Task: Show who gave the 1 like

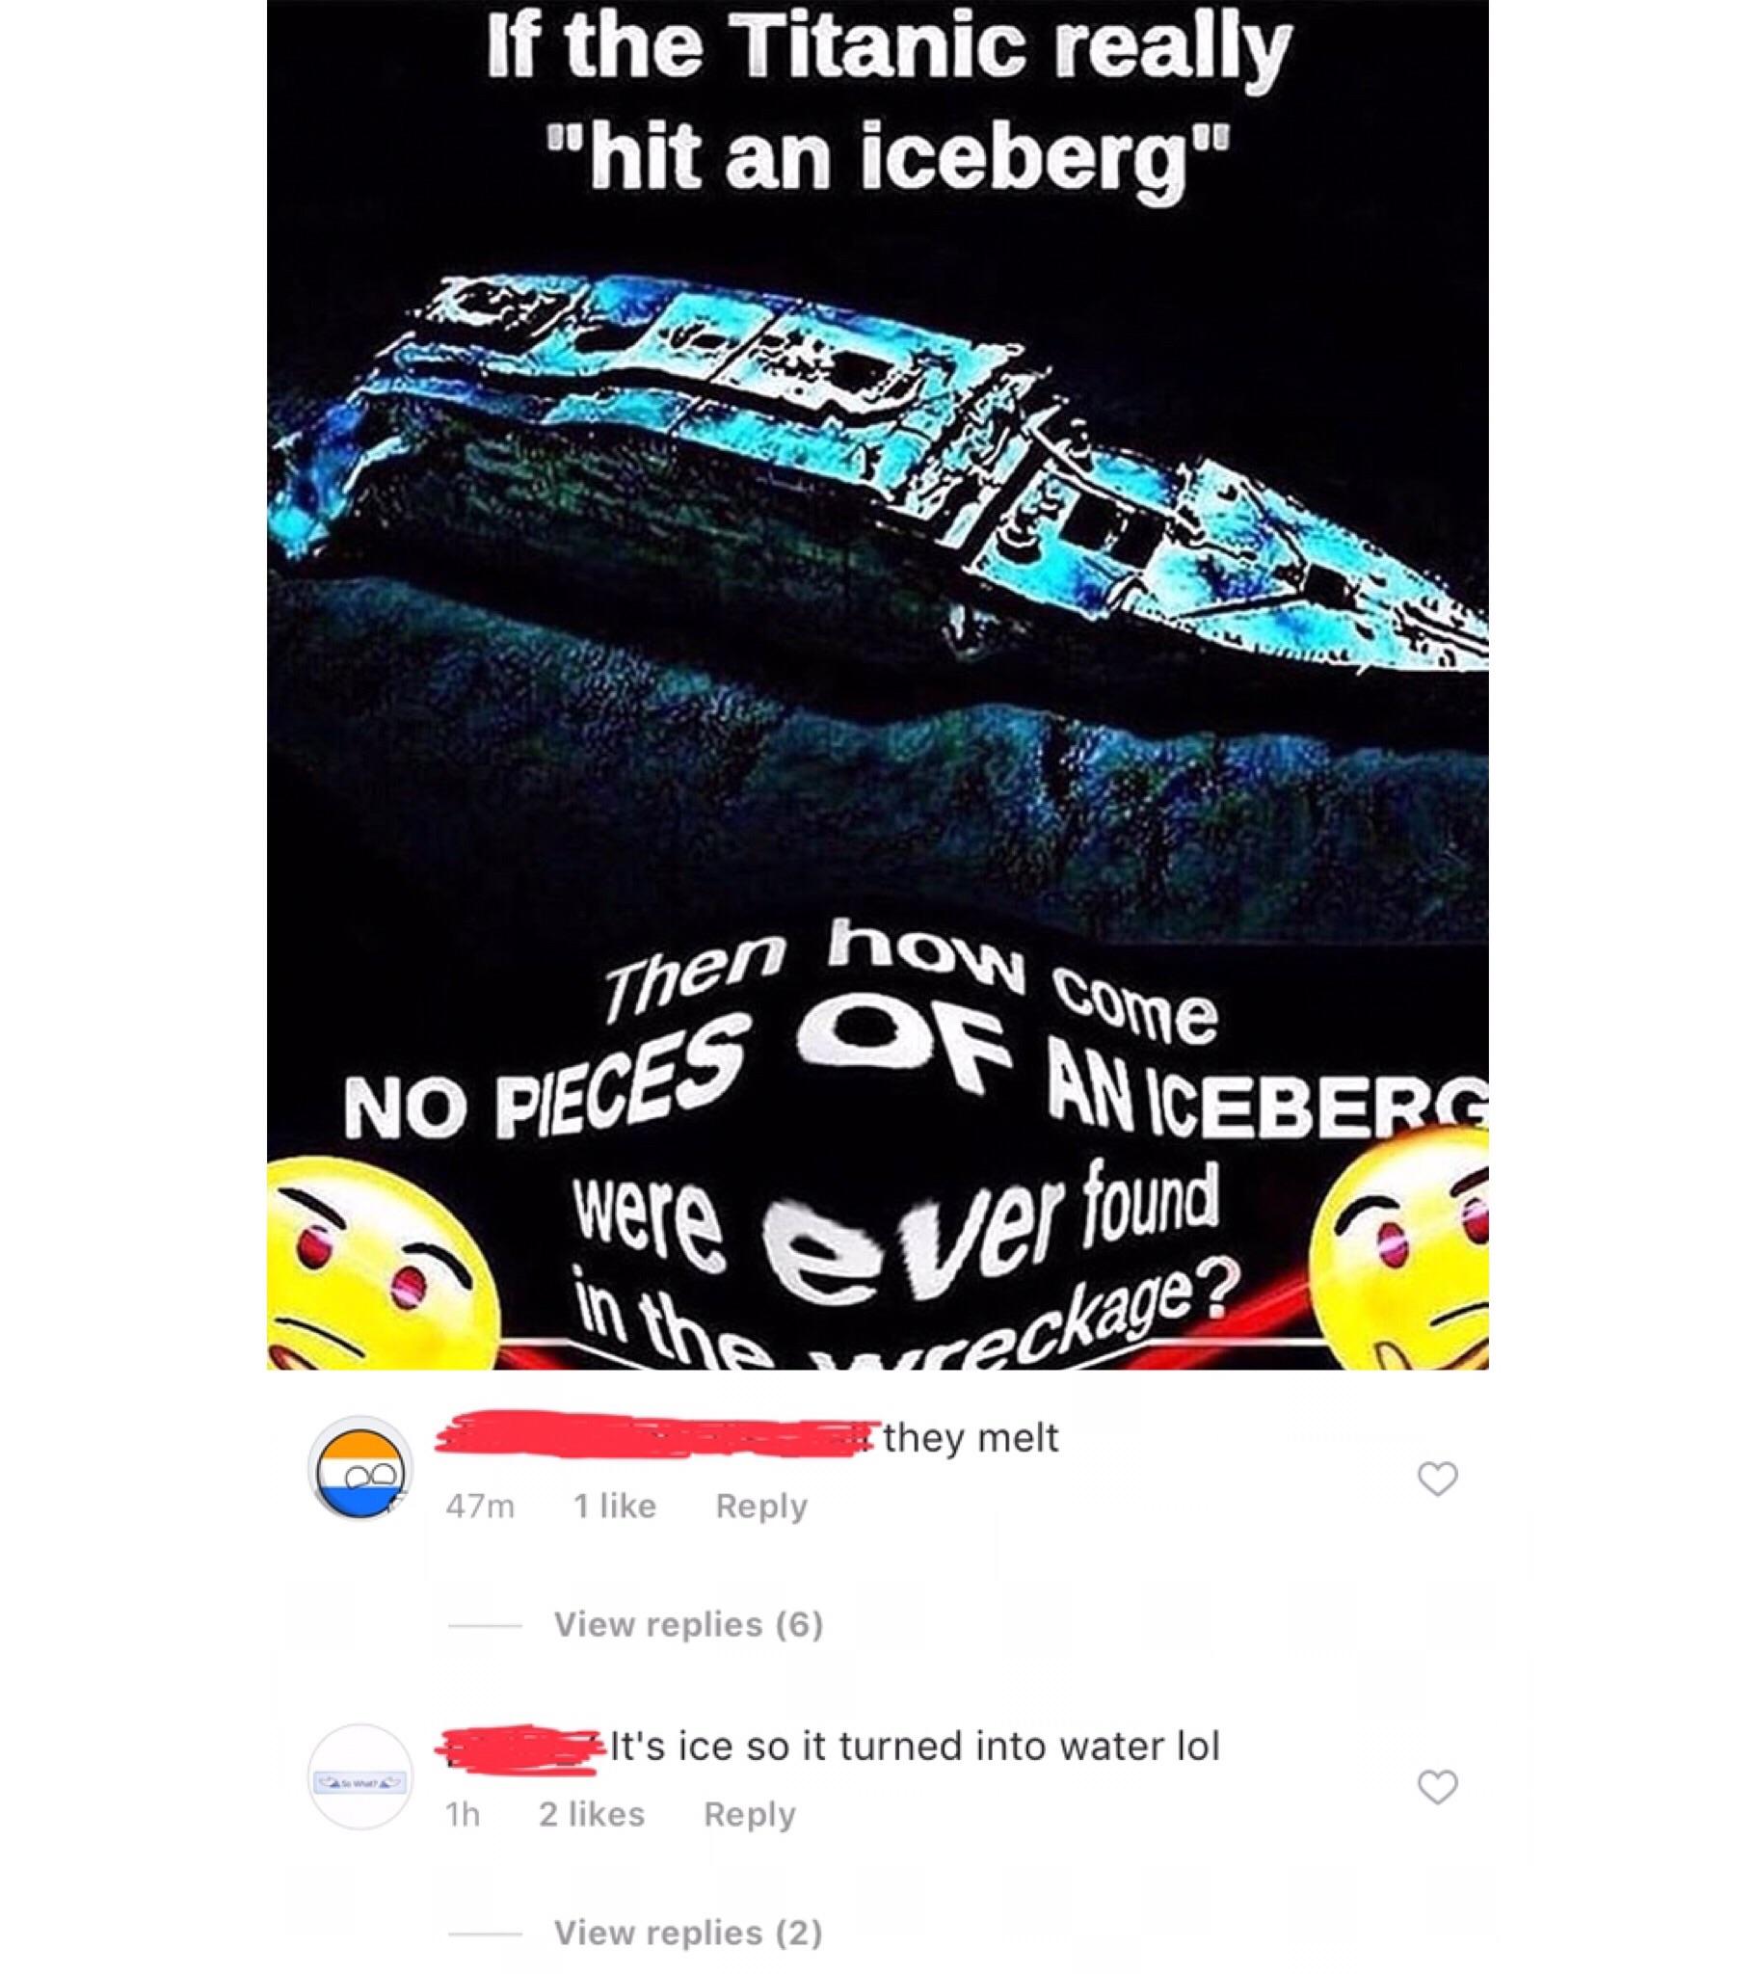Action: pos(614,1506)
